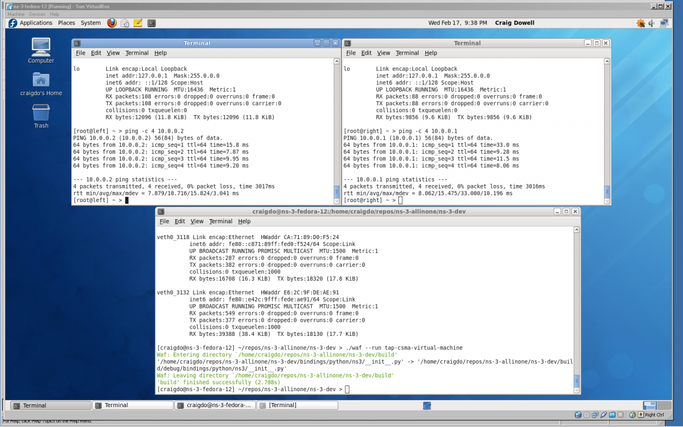Open the Trash from the desktop
This screenshot has width=683, height=427.
[x=40, y=117]
